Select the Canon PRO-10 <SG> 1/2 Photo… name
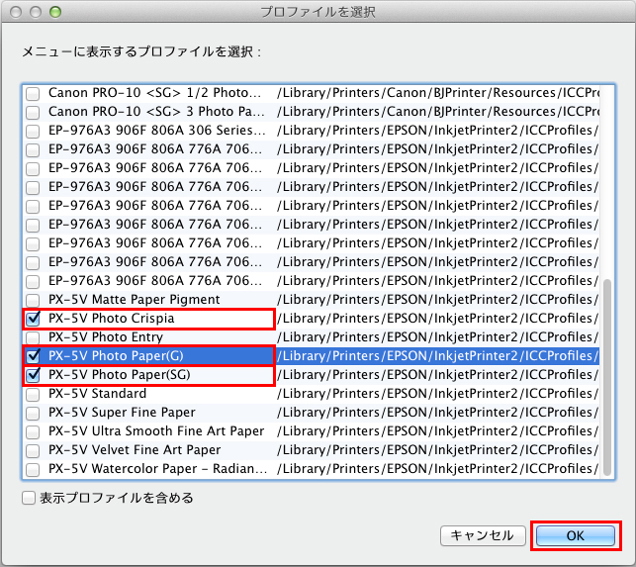The width and height of the screenshot is (636, 567). pyautogui.click(x=154, y=93)
